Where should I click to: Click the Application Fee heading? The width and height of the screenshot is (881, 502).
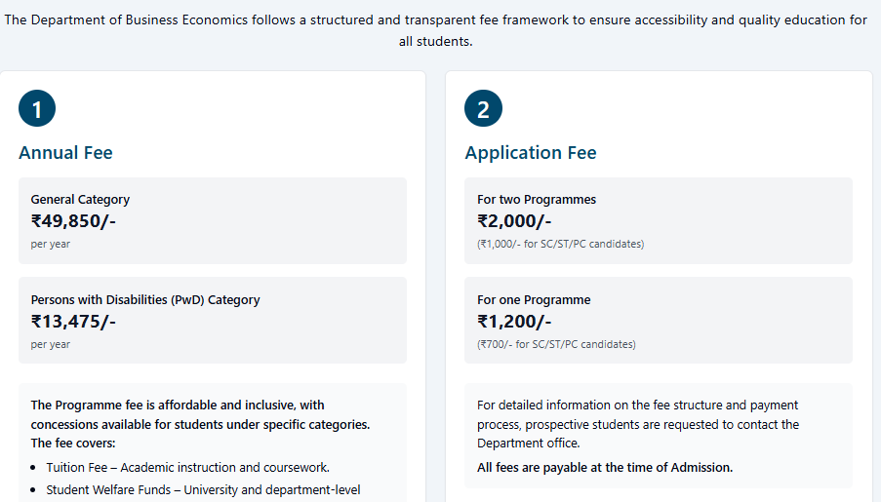(x=530, y=153)
